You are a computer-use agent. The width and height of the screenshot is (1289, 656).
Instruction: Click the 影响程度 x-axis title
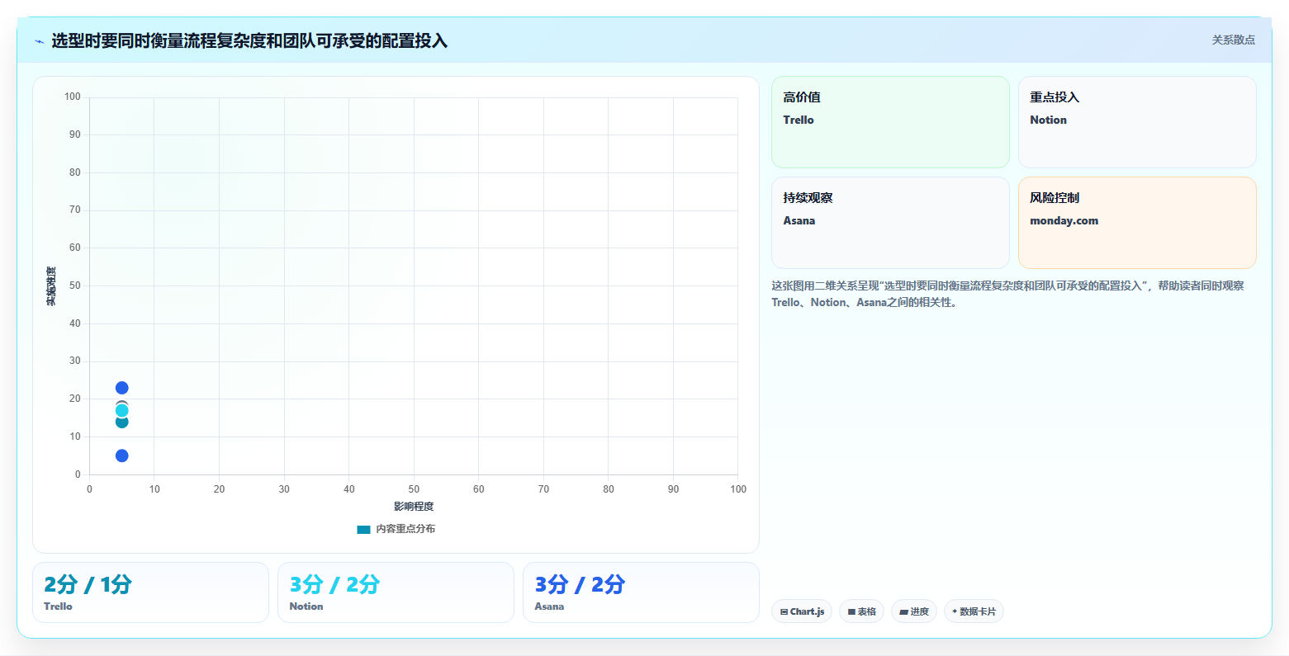414,507
